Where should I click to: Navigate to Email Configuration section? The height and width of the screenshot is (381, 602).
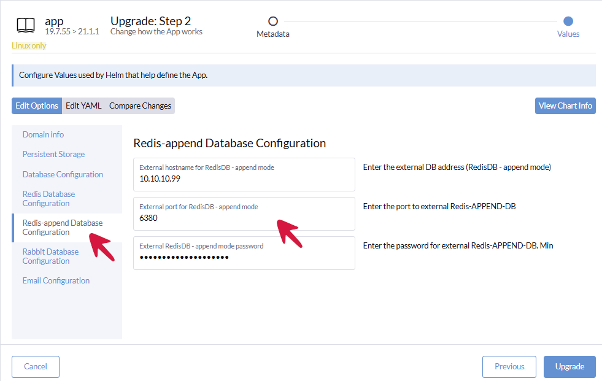click(x=56, y=280)
